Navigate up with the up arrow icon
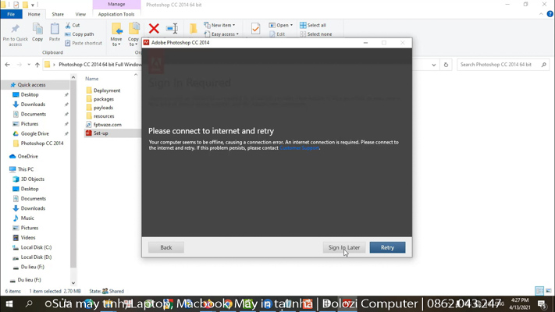The height and width of the screenshot is (312, 555). [x=37, y=65]
